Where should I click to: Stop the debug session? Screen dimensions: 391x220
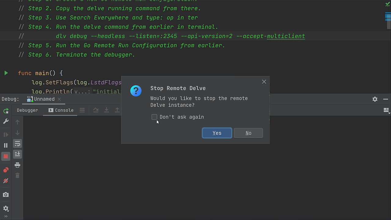(x=5, y=156)
